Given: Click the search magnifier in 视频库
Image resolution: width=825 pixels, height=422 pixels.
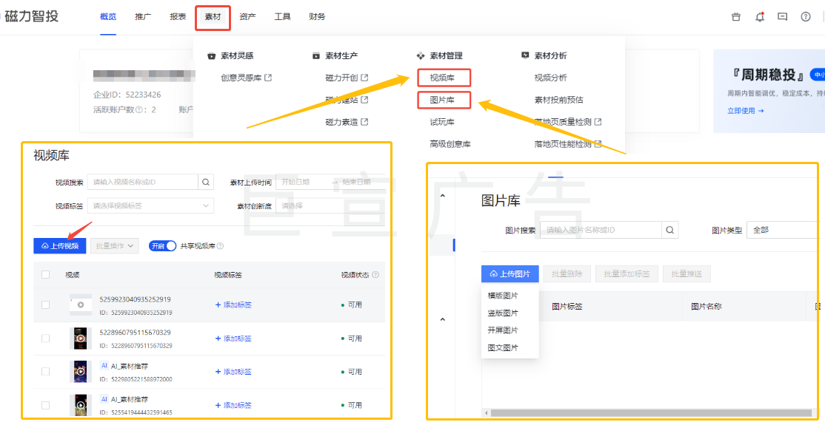Looking at the screenshot, I should tap(206, 182).
